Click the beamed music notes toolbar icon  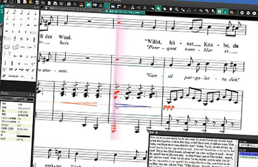pos(189,10)
